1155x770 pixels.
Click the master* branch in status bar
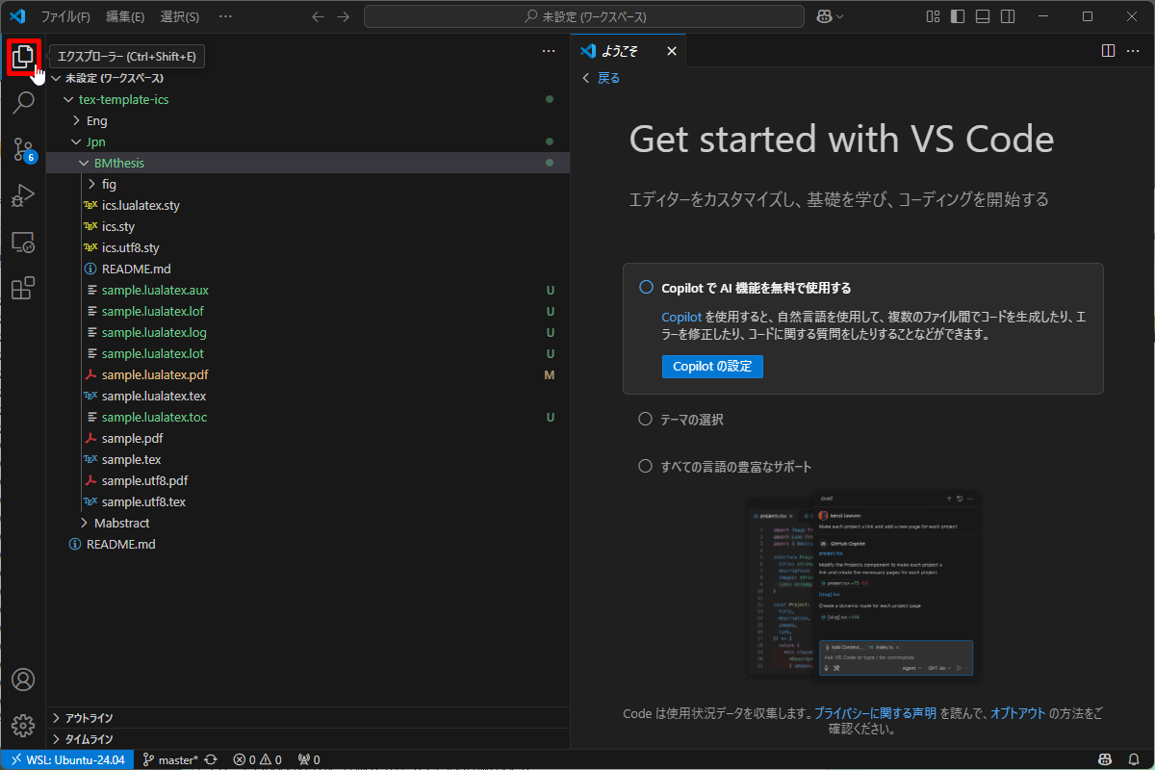click(x=170, y=759)
